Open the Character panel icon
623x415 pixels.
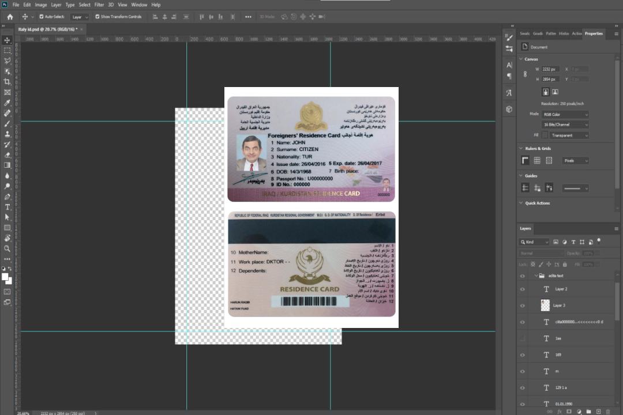pyautogui.click(x=509, y=65)
